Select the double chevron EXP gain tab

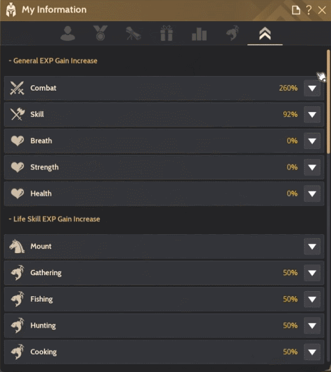click(x=265, y=34)
